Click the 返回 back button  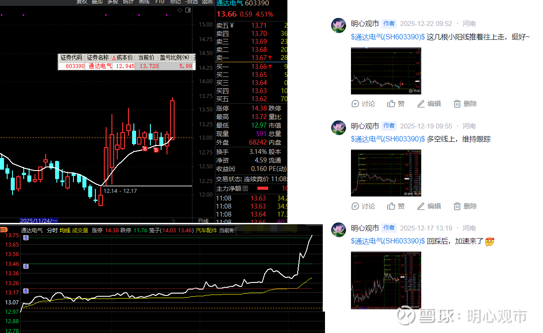pos(207,2)
